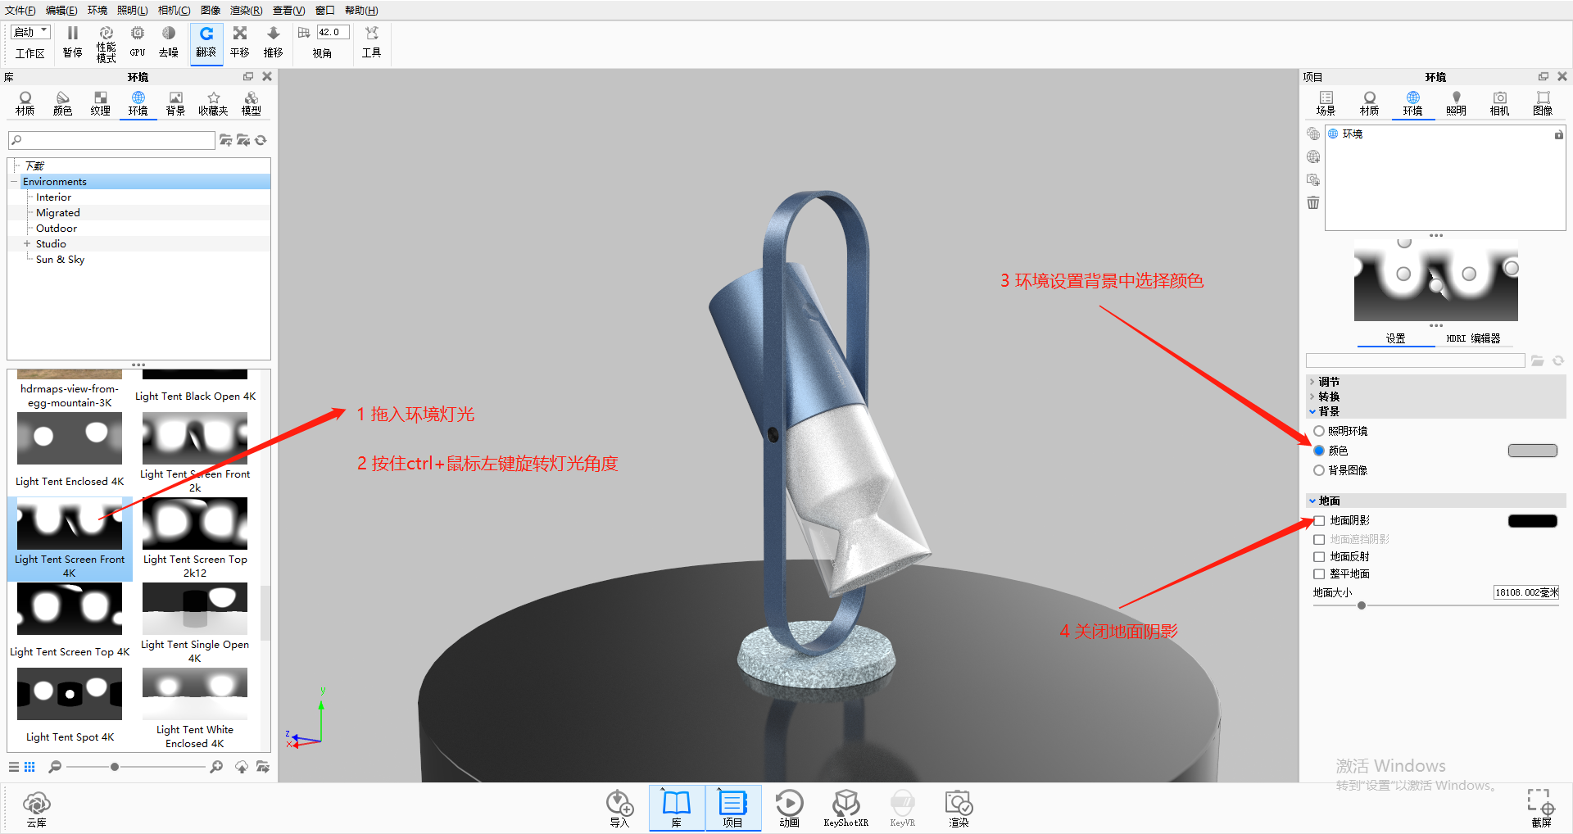This screenshot has height=834, width=1573.
Task: Click the ground size (地面大小) slider handle
Action: coord(1362,606)
